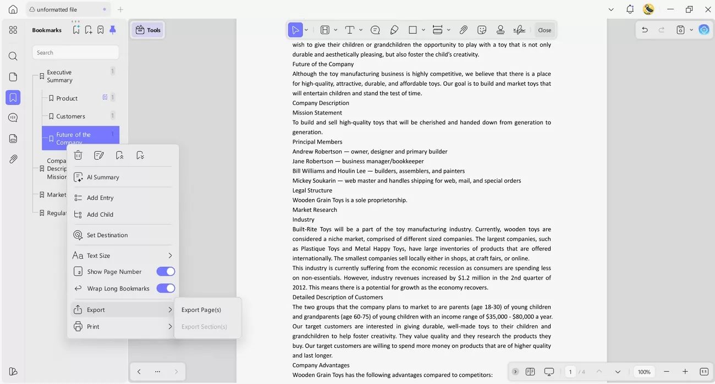Viewport: 715px width, 384px height.
Task: Click the Attachment tool in the toolbar
Action: click(464, 30)
